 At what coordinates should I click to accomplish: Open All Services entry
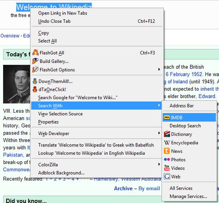click(189, 188)
